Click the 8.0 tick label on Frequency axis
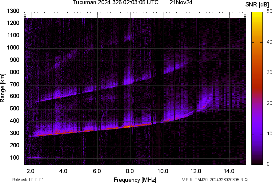272x183 pixels. [130, 171]
